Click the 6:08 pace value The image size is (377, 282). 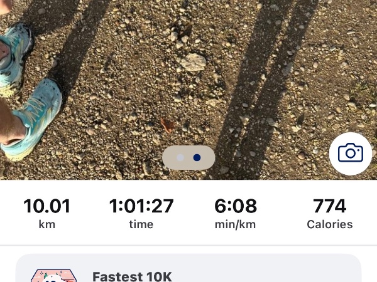(x=236, y=206)
